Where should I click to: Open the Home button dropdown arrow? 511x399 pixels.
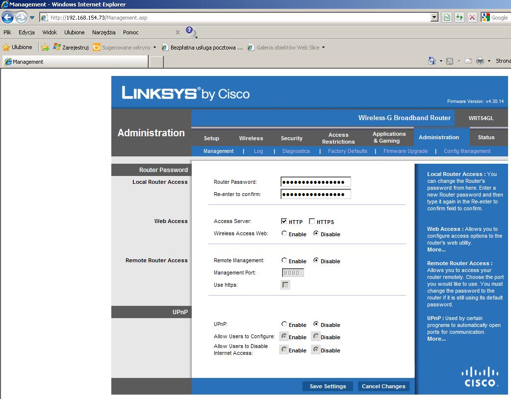[441, 61]
